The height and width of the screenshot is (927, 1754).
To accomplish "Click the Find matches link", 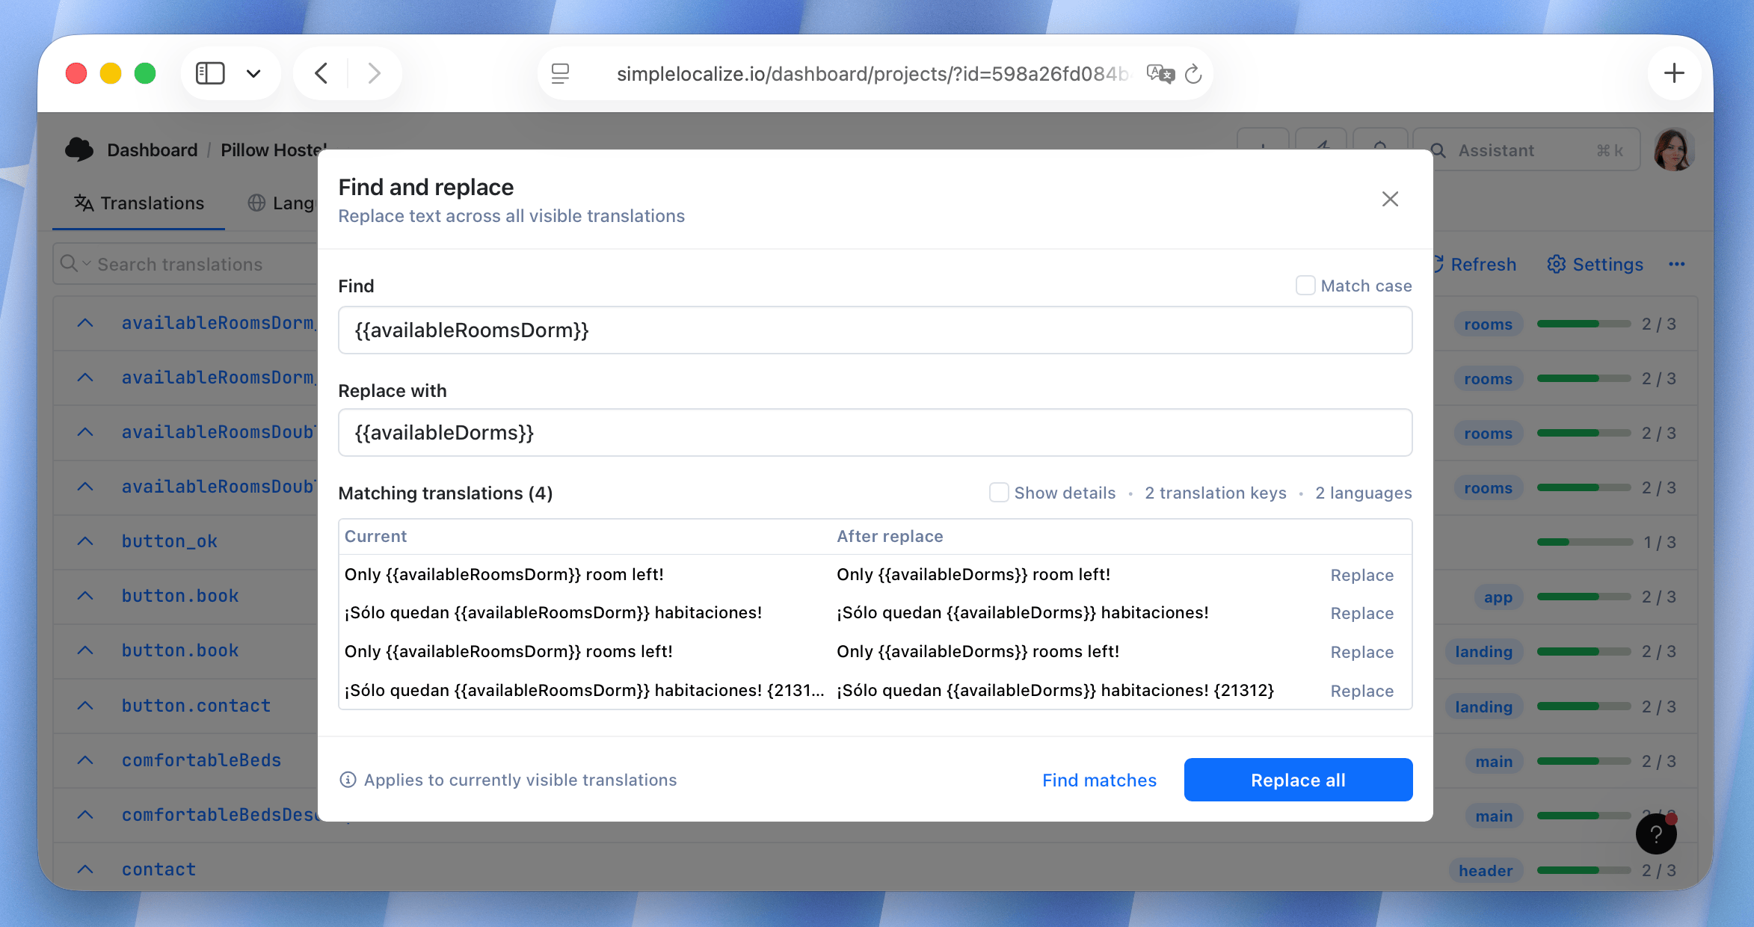I will pos(1099,780).
